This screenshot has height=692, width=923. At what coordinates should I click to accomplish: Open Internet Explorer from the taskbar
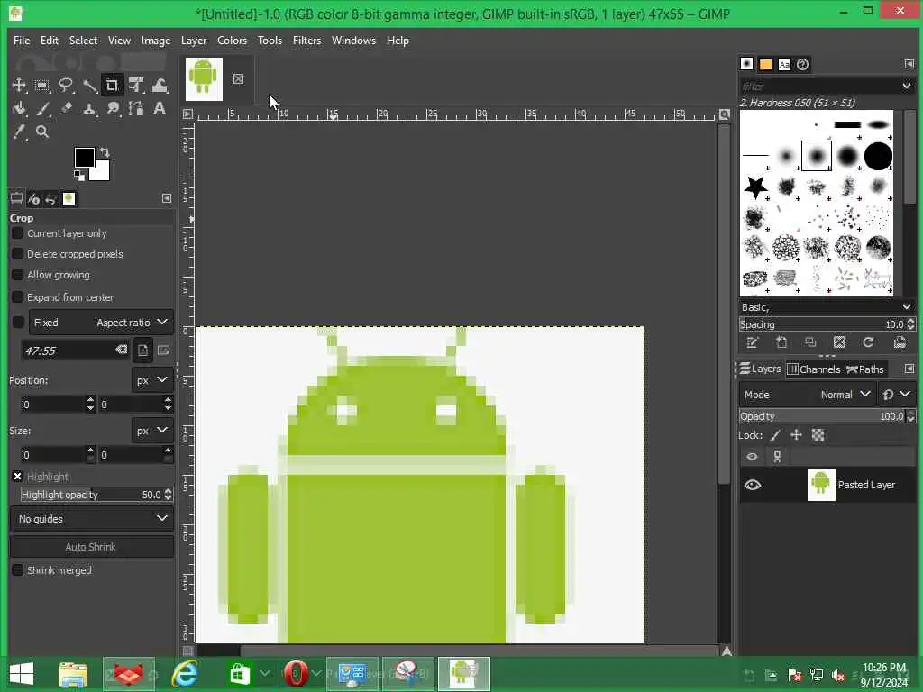[185, 674]
